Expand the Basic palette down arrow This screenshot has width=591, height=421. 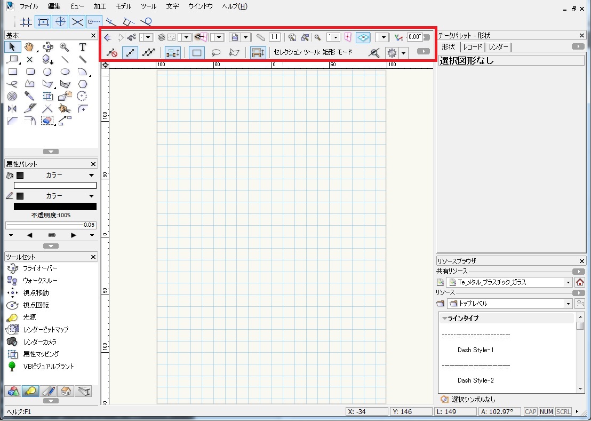click(51, 152)
